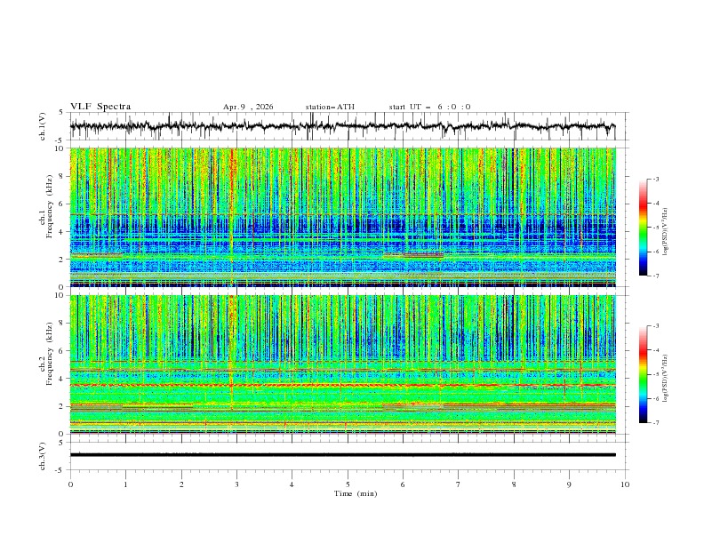Click the ch.1 spectrogram color bar
Screen dimensions: 704x544
644,228
